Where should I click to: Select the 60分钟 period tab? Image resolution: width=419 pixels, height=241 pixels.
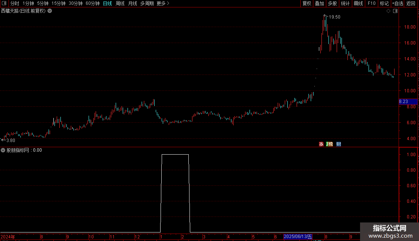pos(93,3)
